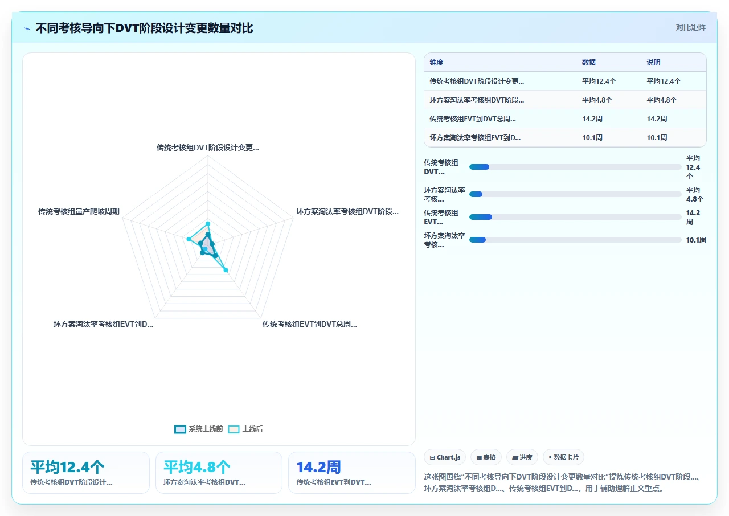The width and height of the screenshot is (729, 516).
Task: Click radar axis label 坏方案淘汰率考核组DVT阶段...
Action: point(347,211)
